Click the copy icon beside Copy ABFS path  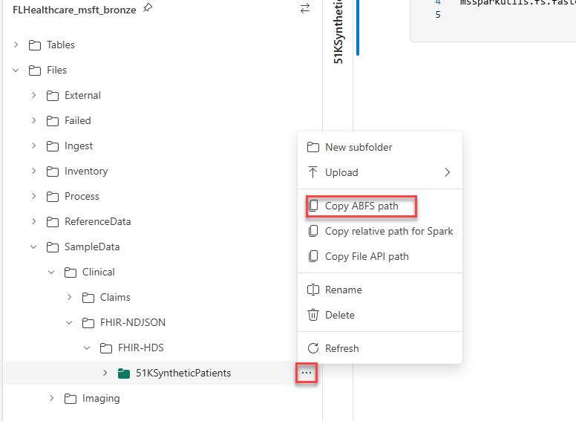pyautogui.click(x=313, y=206)
